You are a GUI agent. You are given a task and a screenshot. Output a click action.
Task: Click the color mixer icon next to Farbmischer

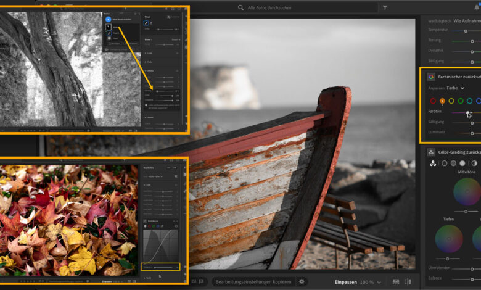pyautogui.click(x=431, y=77)
